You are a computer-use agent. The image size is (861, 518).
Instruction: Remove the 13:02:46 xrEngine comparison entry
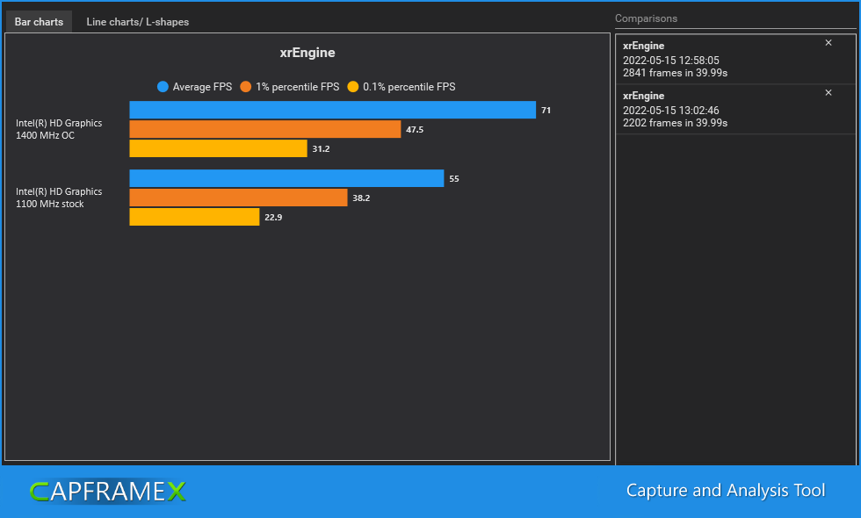pyautogui.click(x=828, y=93)
